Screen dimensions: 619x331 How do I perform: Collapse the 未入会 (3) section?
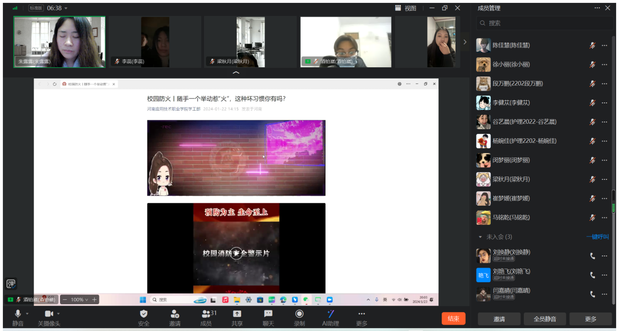[x=480, y=237]
